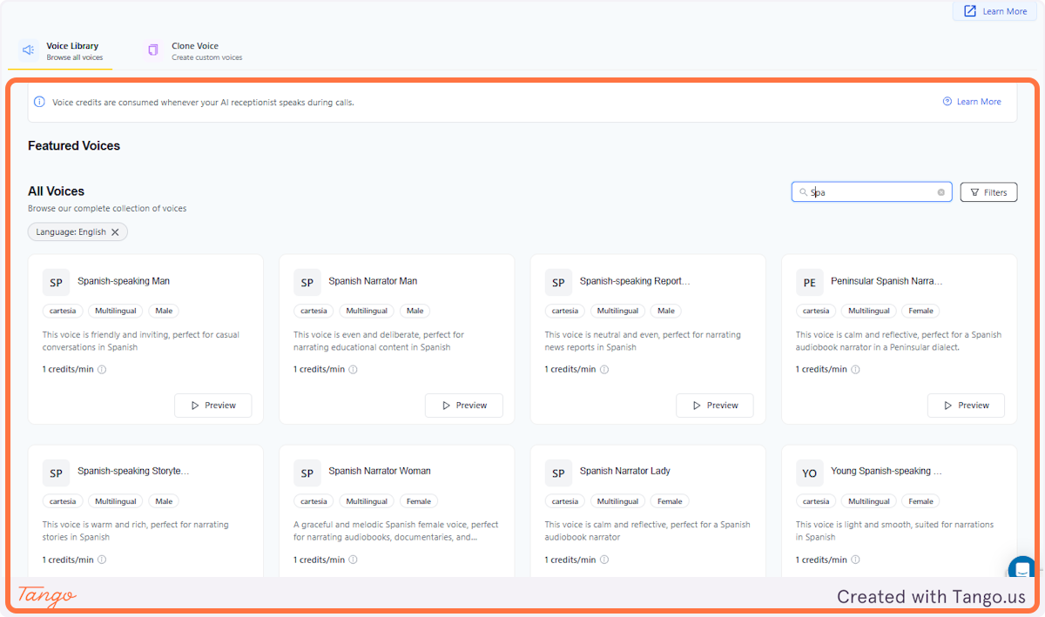The image size is (1045, 617).
Task: Click the SP avatar of Spanish-speaking Storyteller
Action: coord(56,473)
